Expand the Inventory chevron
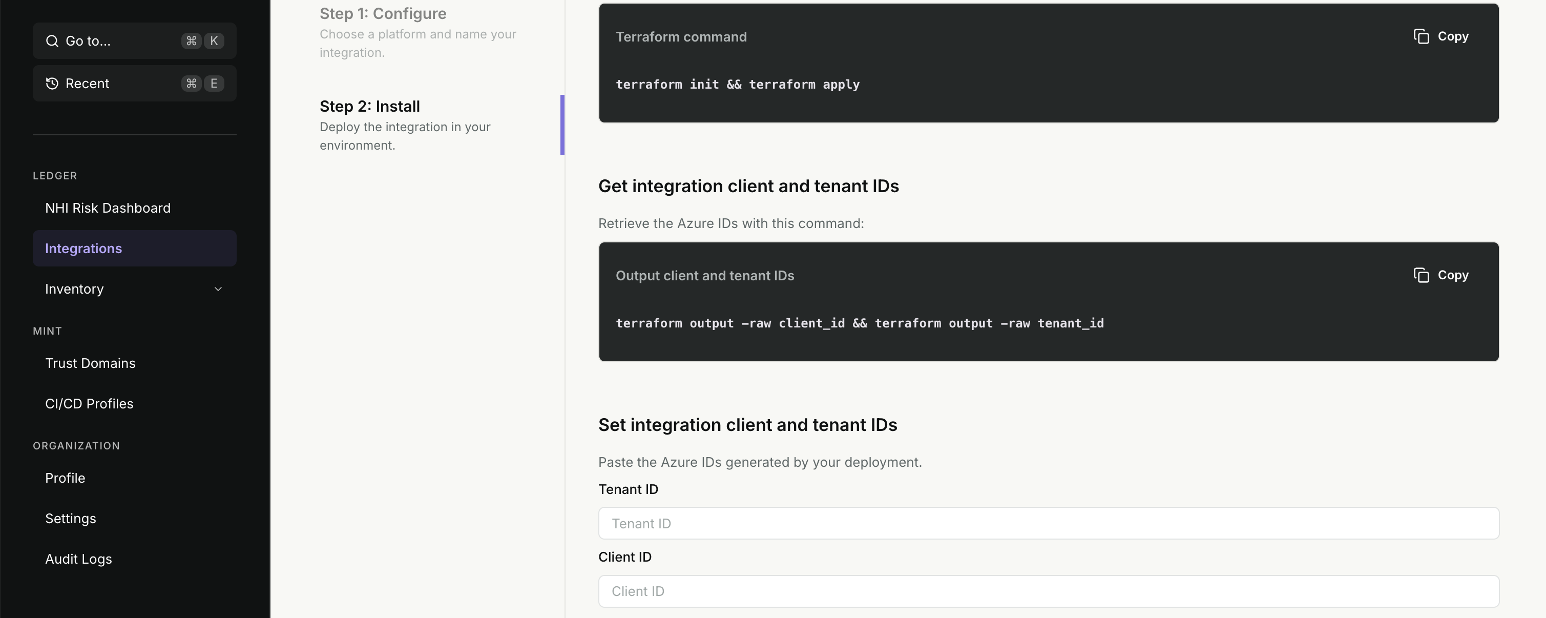 (x=218, y=289)
